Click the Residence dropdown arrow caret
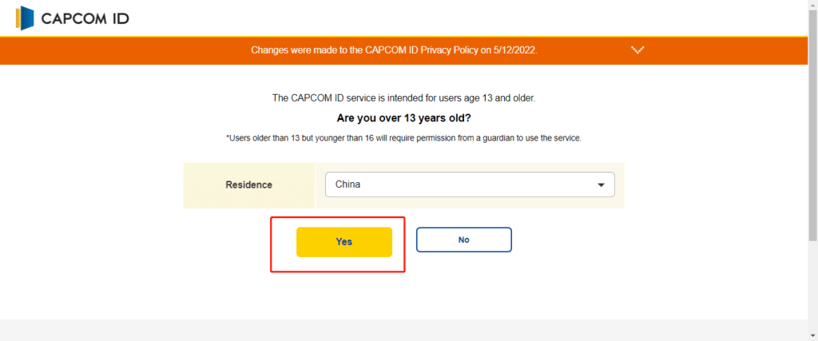 (601, 185)
